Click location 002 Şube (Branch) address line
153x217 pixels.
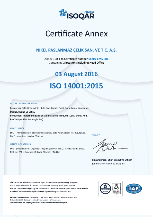pyautogui.click(x=48, y=150)
